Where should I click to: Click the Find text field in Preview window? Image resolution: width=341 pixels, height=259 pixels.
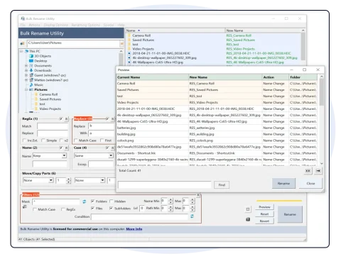click(x=165, y=184)
